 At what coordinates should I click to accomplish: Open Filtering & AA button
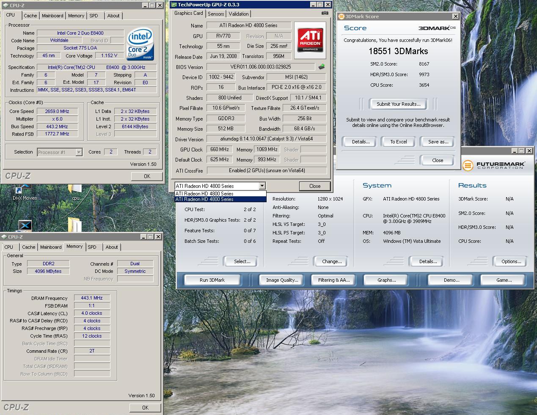tap(334, 280)
